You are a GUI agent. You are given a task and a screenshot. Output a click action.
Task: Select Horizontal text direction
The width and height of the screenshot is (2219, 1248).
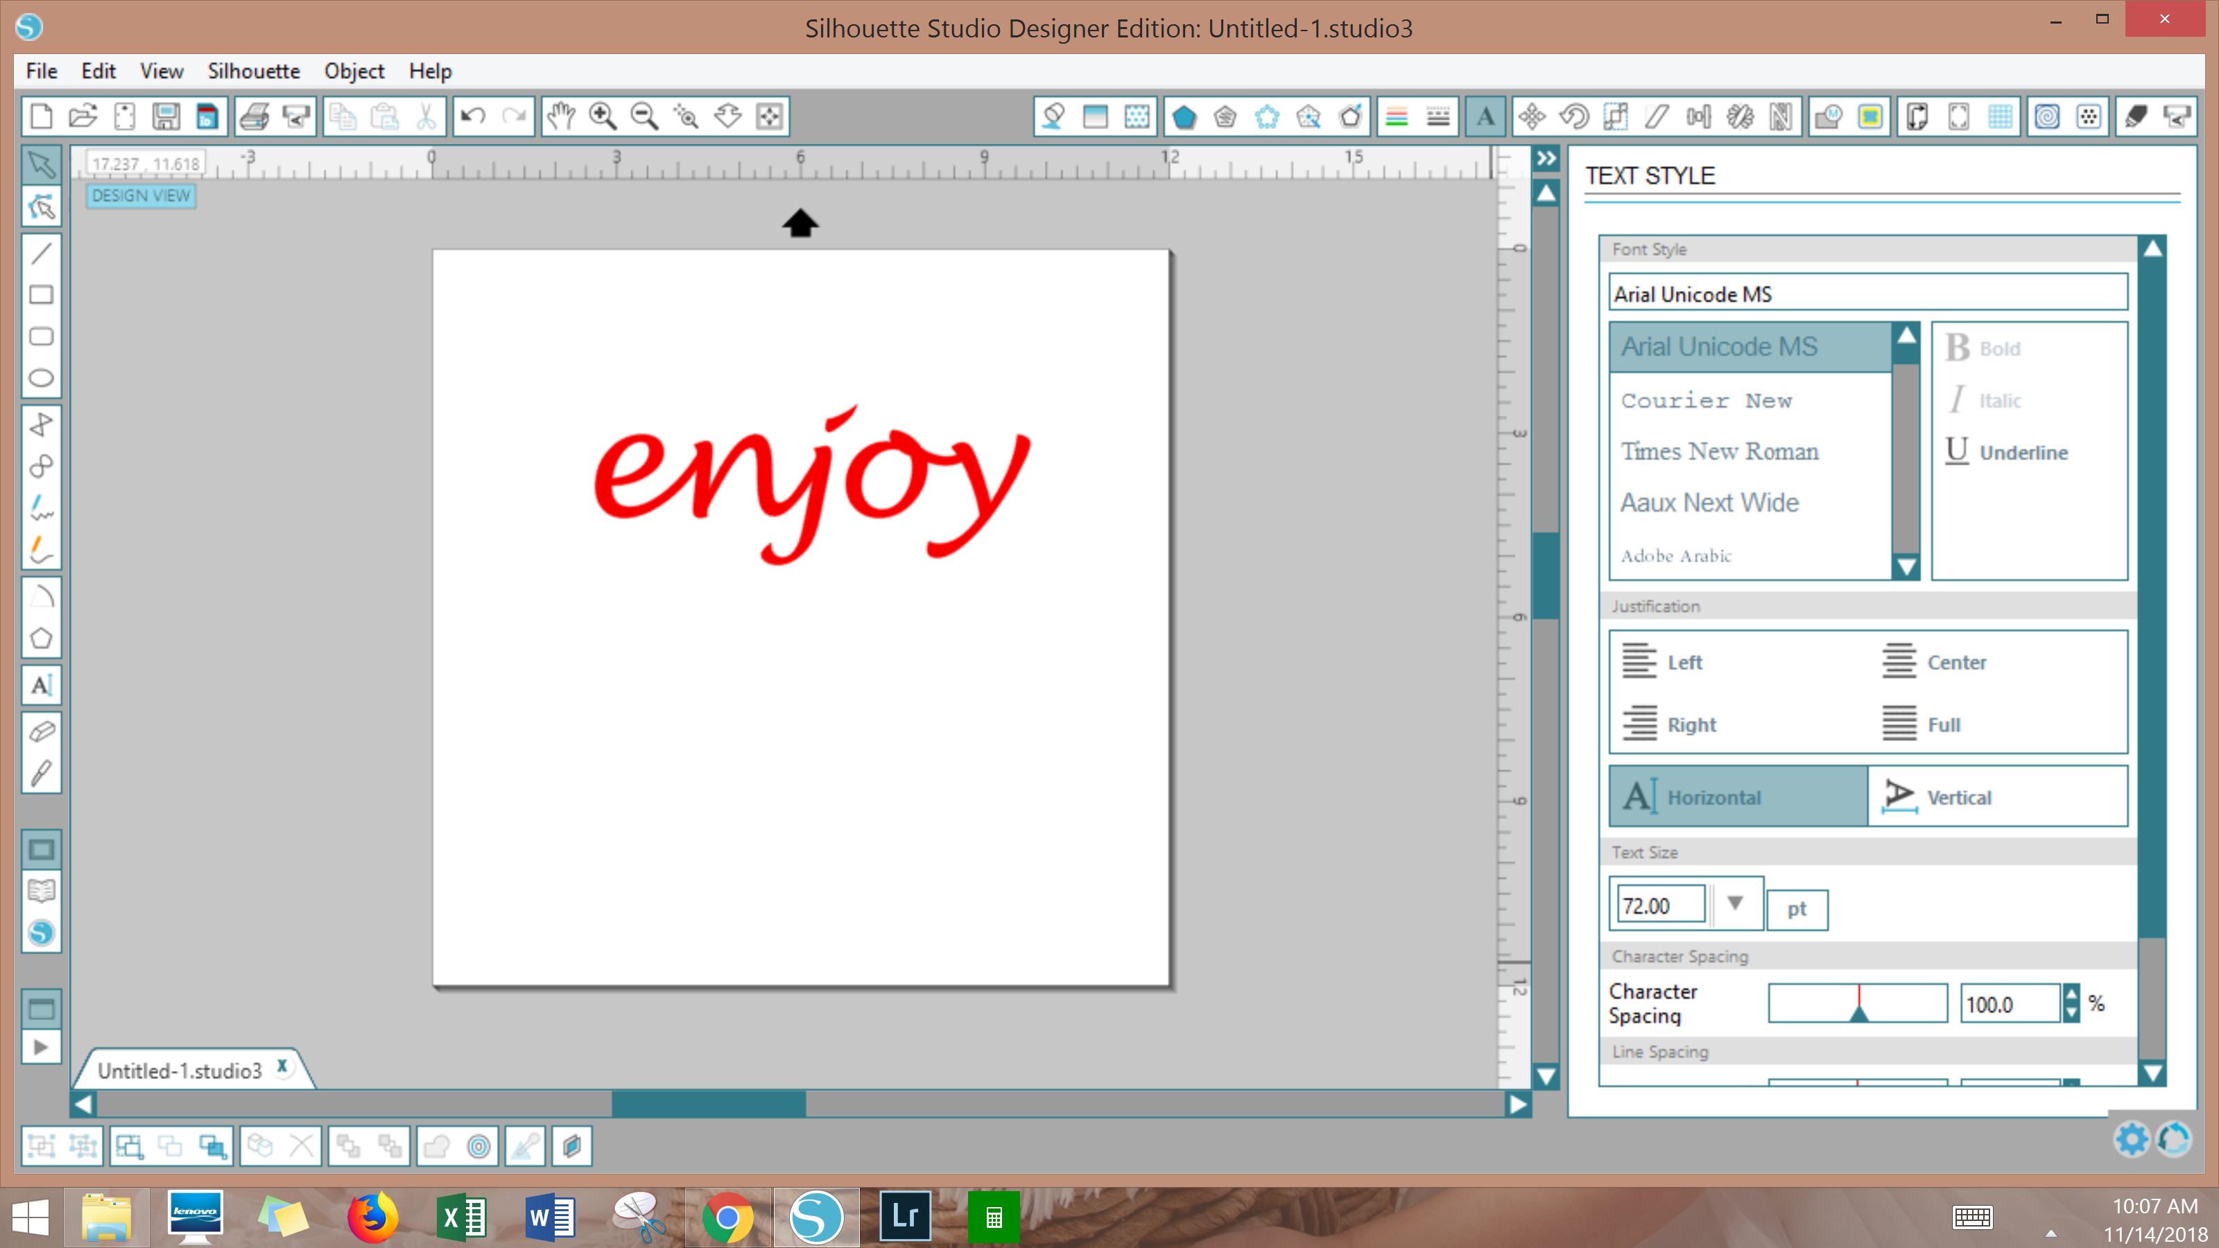point(1738,797)
